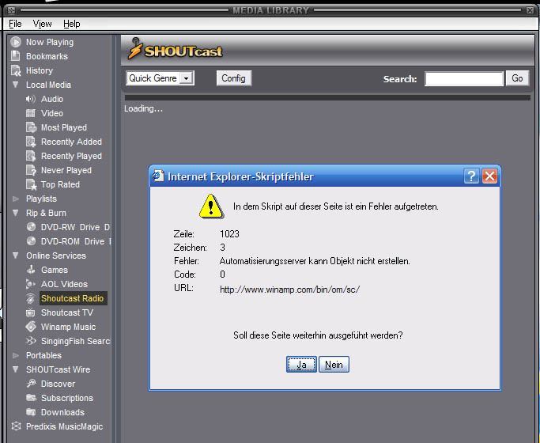Collapse the Local Media tree
This screenshot has width=540, height=443.
[x=16, y=85]
